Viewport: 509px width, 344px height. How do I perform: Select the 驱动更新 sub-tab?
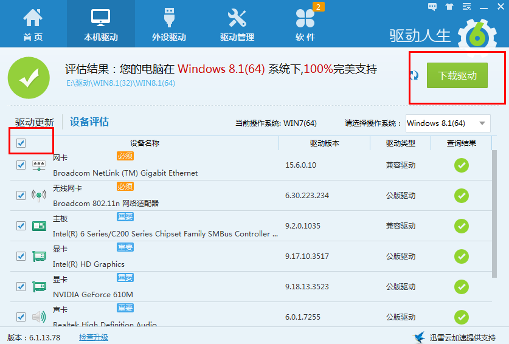click(35, 122)
